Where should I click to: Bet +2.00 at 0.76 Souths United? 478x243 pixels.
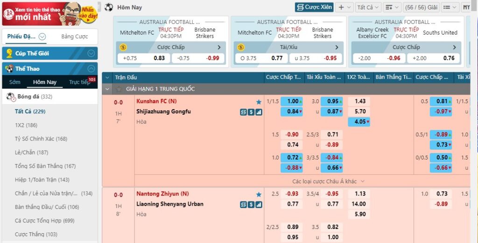433,58
